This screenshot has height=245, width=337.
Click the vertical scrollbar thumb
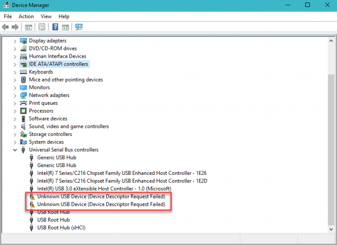(x=331, y=149)
